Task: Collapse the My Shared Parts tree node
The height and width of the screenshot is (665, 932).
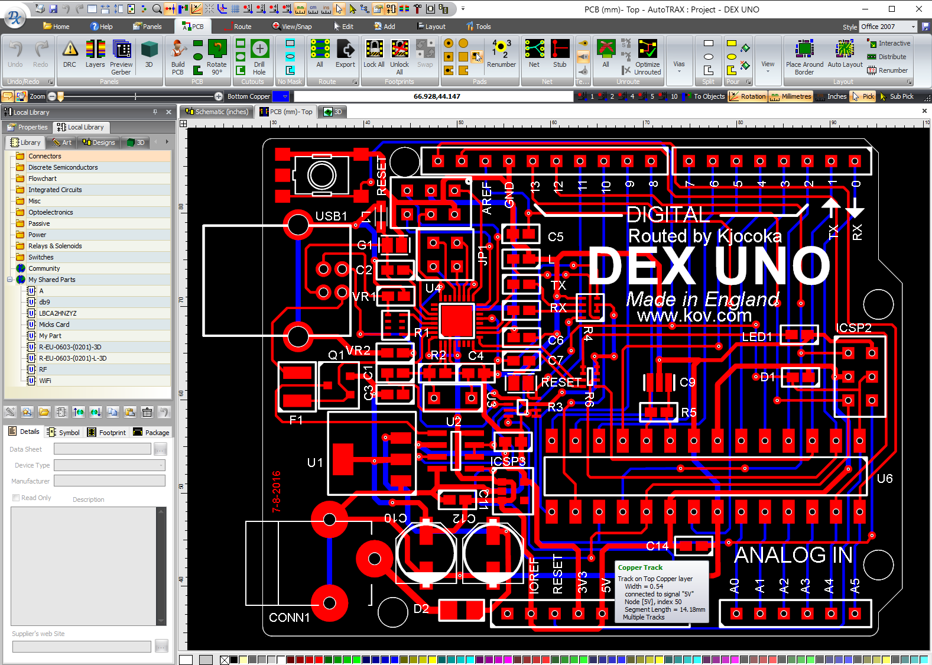Action: [10, 280]
